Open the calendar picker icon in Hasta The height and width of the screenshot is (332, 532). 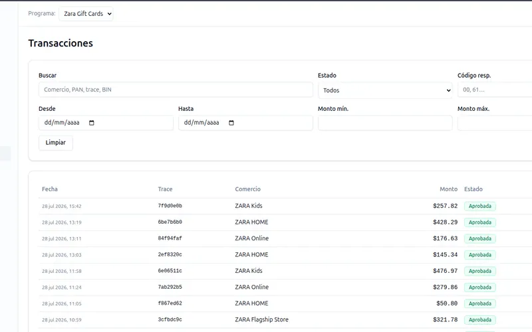click(x=231, y=123)
